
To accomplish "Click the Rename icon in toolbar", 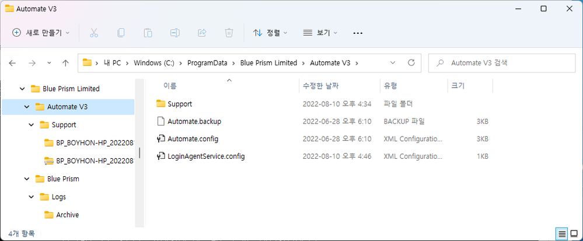I will tap(174, 33).
